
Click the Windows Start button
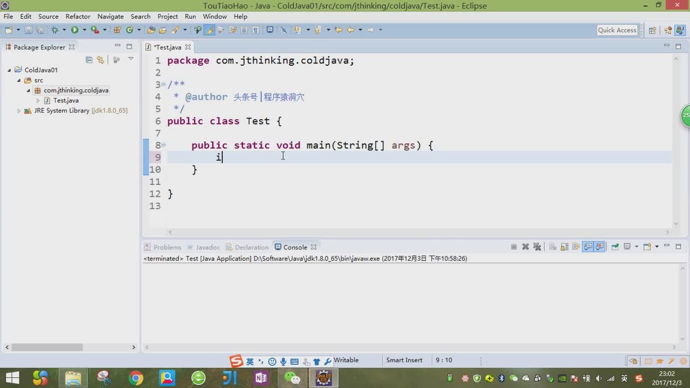pos(12,378)
